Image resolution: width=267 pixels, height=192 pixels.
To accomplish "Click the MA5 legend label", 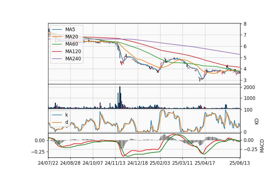I will point(70,29).
